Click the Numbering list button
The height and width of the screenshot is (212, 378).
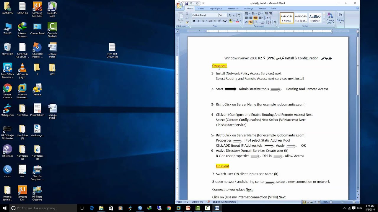(253, 14)
